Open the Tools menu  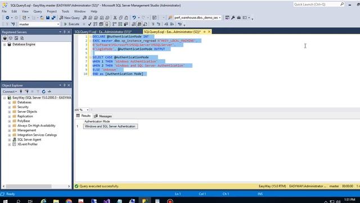(x=65, y=11)
